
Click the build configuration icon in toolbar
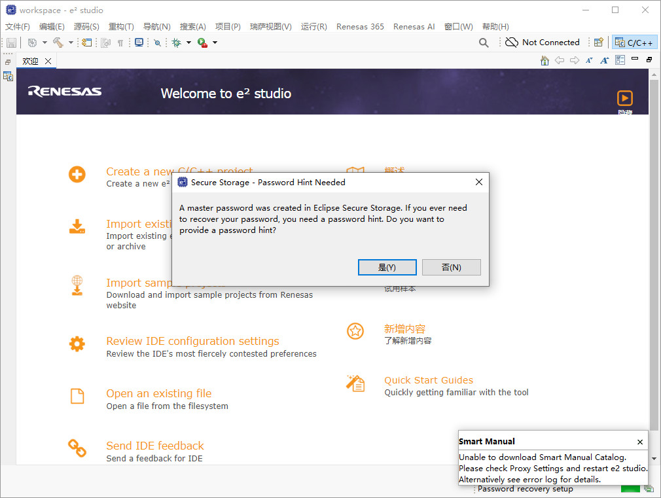(x=33, y=43)
